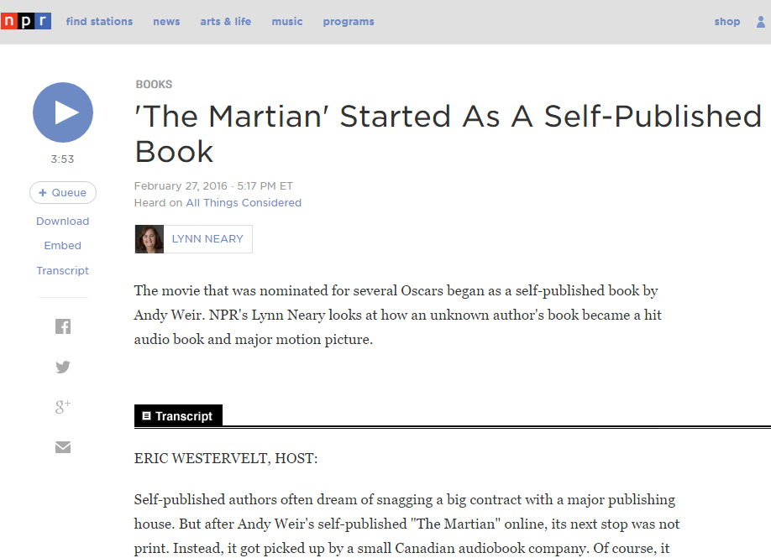Click the NPR logo
The width and height of the screenshot is (771, 558).
click(x=26, y=22)
